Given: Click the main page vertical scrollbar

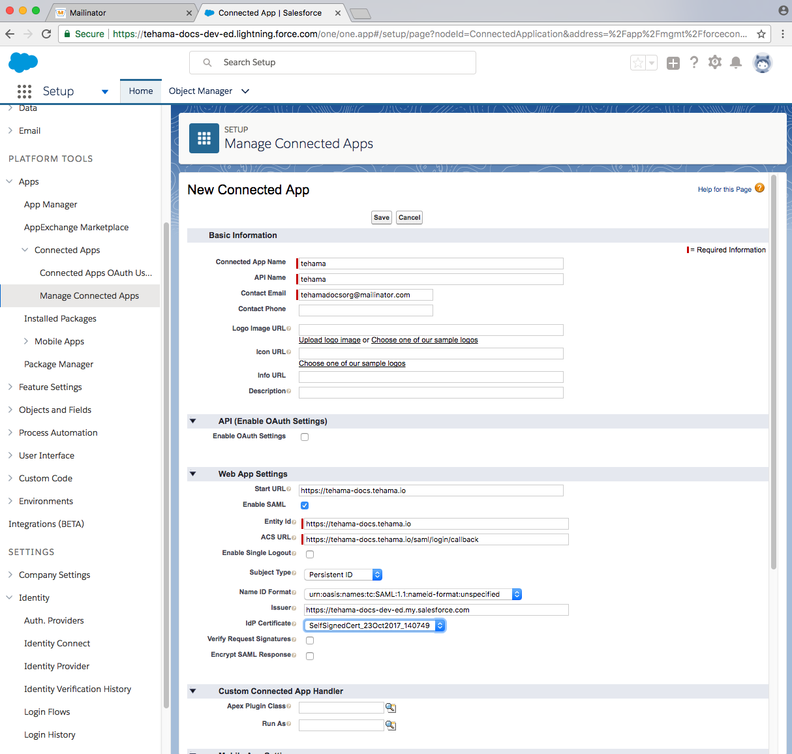Looking at the screenshot, I should click(774, 372).
